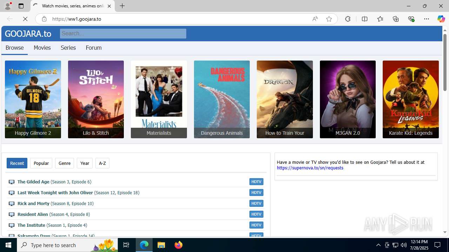Open Karate Kid: Legends poster
The height and width of the screenshot is (252, 449).
tap(411, 99)
